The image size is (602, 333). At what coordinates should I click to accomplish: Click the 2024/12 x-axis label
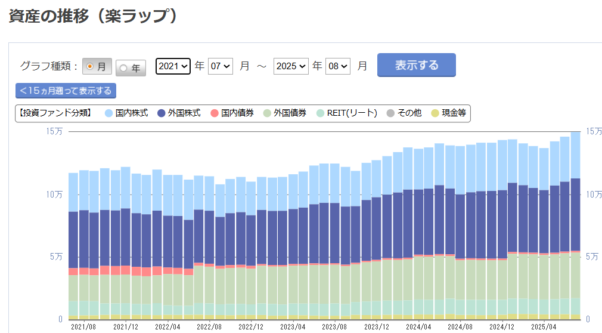[x=502, y=327]
